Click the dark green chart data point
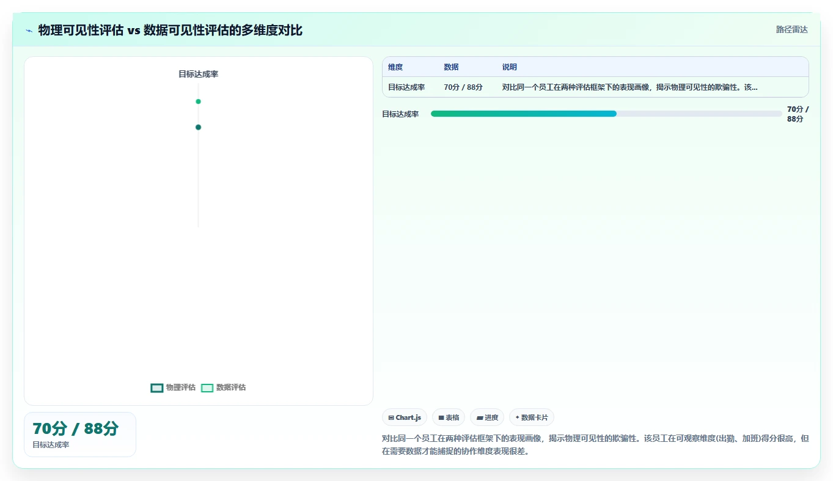Screen dimensions: 833x481 click(x=198, y=127)
